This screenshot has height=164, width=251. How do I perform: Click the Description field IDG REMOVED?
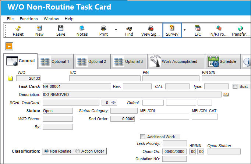tap(132, 95)
